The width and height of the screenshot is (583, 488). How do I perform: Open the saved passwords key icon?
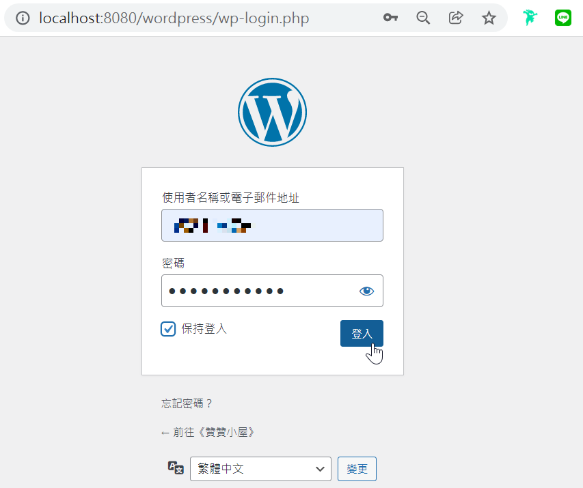pos(390,18)
